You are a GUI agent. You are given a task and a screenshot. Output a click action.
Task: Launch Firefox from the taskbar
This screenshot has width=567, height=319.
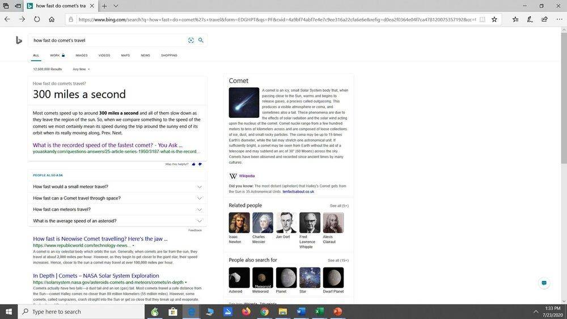246,312
